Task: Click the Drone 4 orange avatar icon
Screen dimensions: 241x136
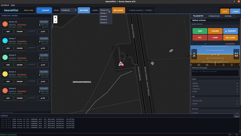Action: pos(5,90)
